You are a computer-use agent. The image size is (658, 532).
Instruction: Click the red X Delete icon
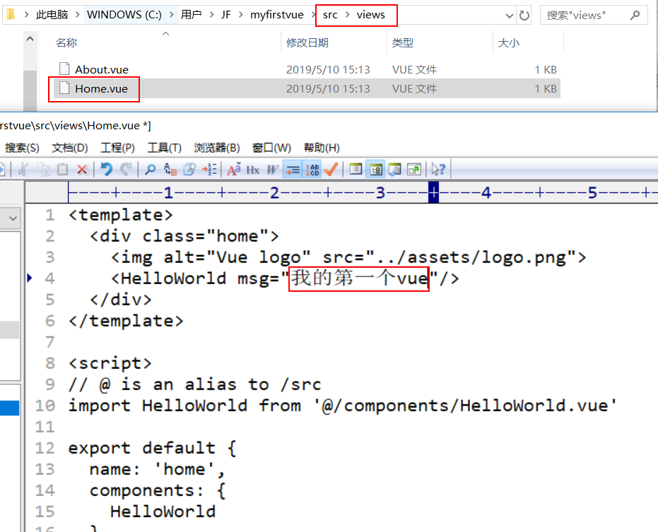82,170
